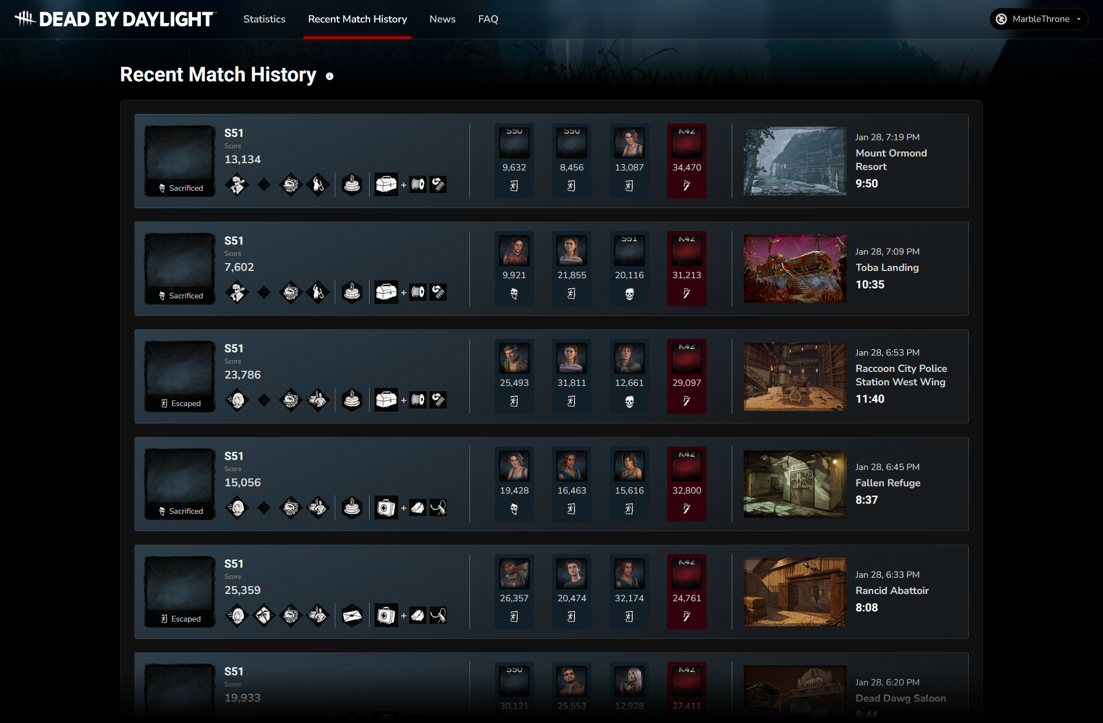Open the Fallen Refuge map thumbnail
Image resolution: width=1103 pixels, height=723 pixels.
pos(795,484)
